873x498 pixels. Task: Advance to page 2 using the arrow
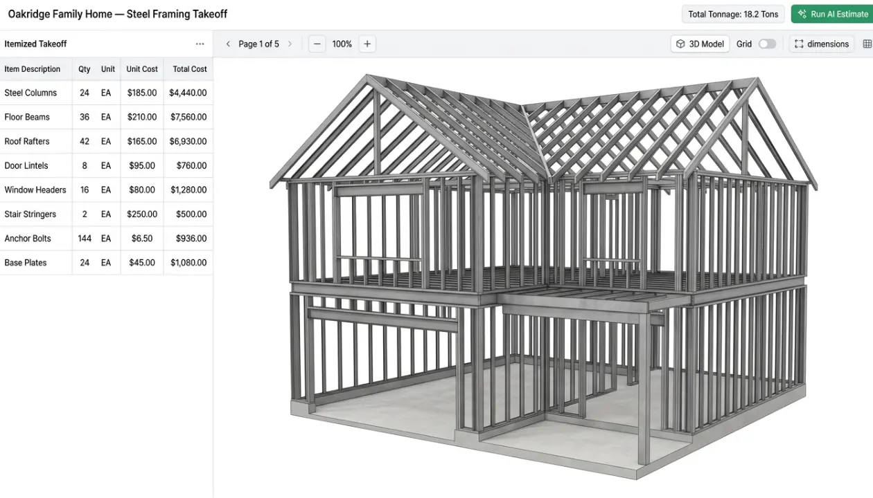(x=290, y=43)
